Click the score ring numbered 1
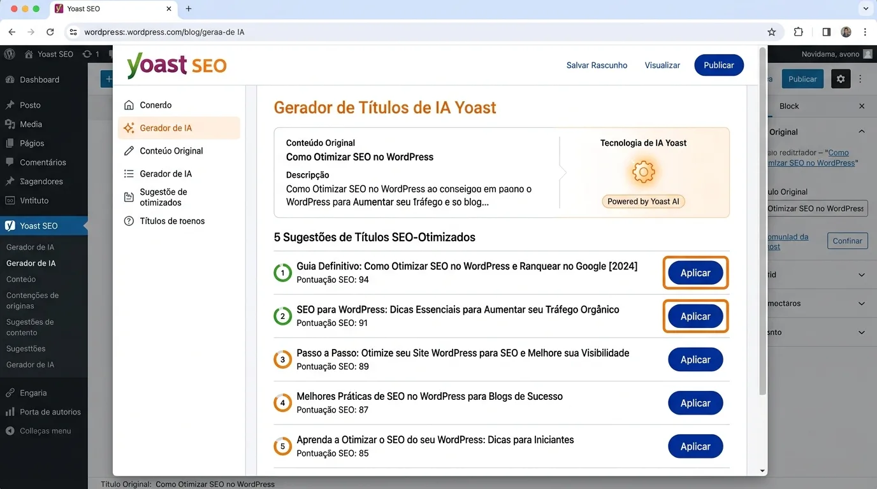The width and height of the screenshot is (877, 489). [283, 273]
